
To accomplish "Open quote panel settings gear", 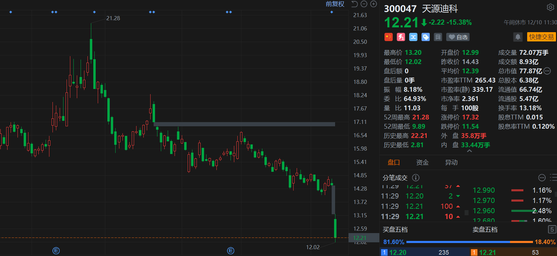I will [x=550, y=8].
